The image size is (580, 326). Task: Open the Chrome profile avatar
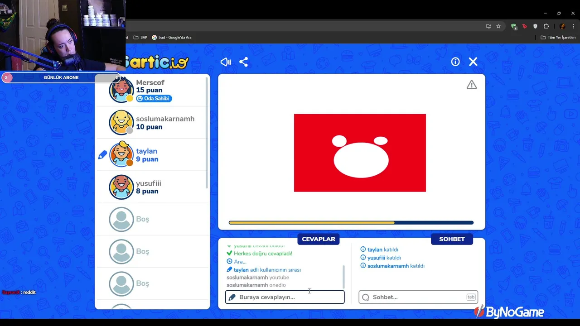[562, 26]
